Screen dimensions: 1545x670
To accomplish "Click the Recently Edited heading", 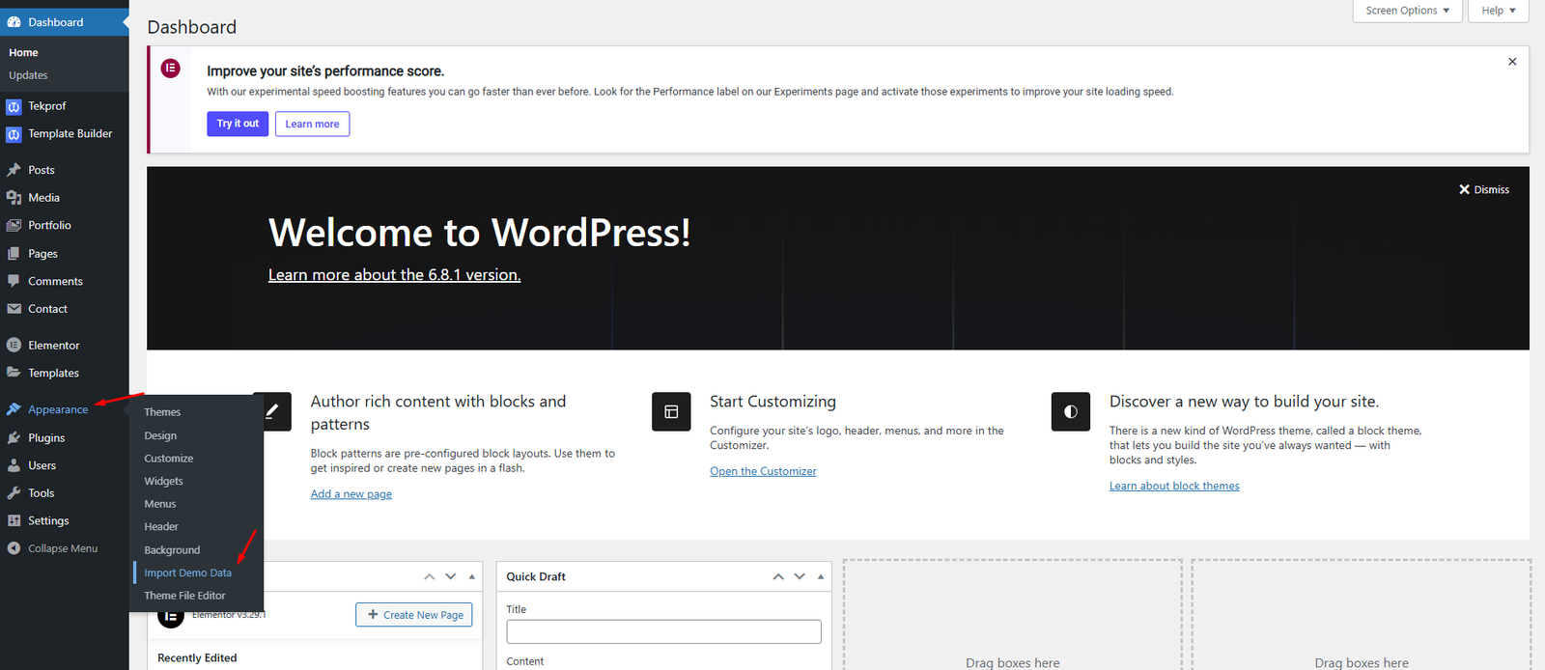I will point(197,658).
